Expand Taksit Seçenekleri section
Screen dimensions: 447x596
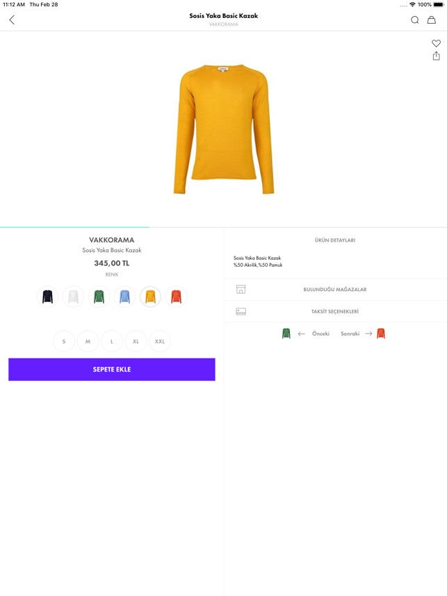(335, 311)
